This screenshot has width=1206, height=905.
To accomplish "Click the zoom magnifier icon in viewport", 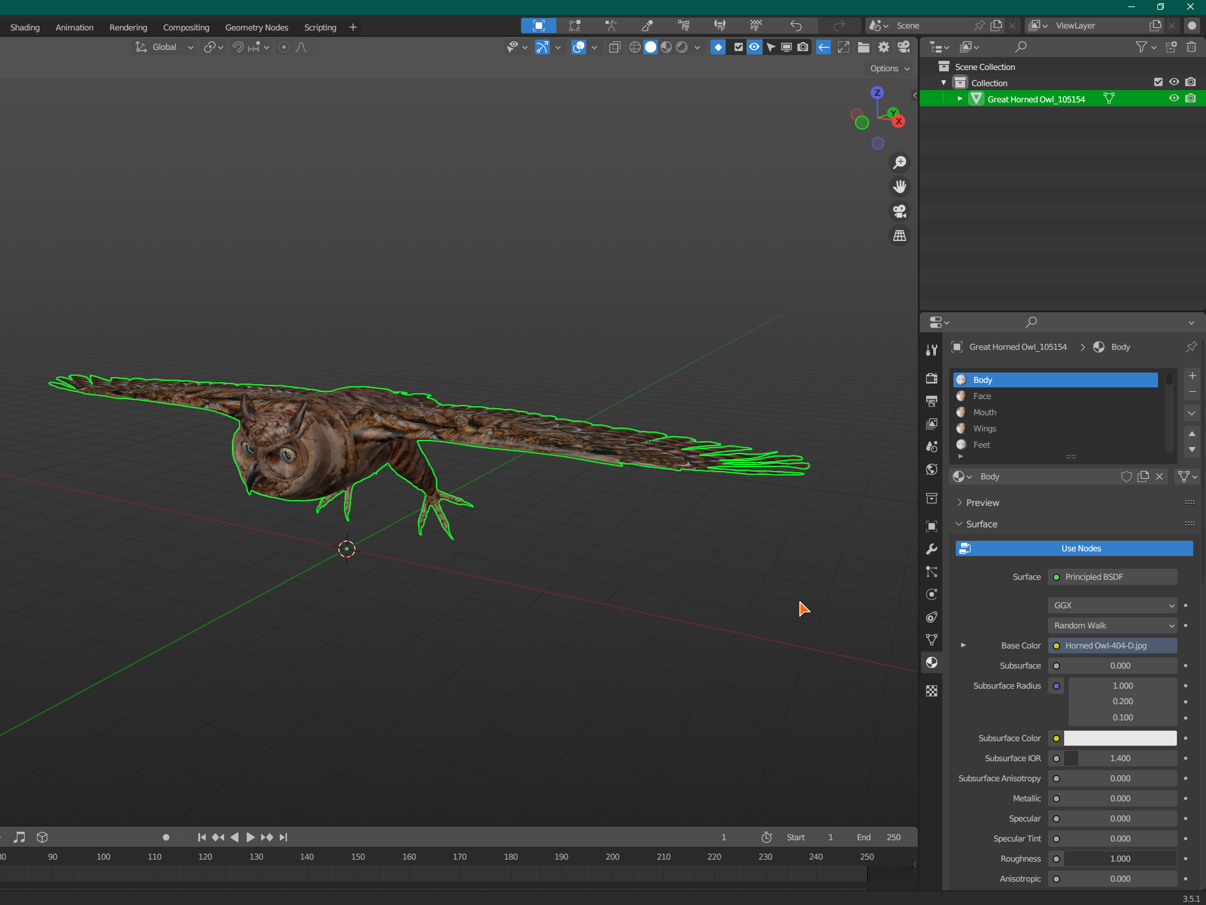I will pyautogui.click(x=900, y=163).
